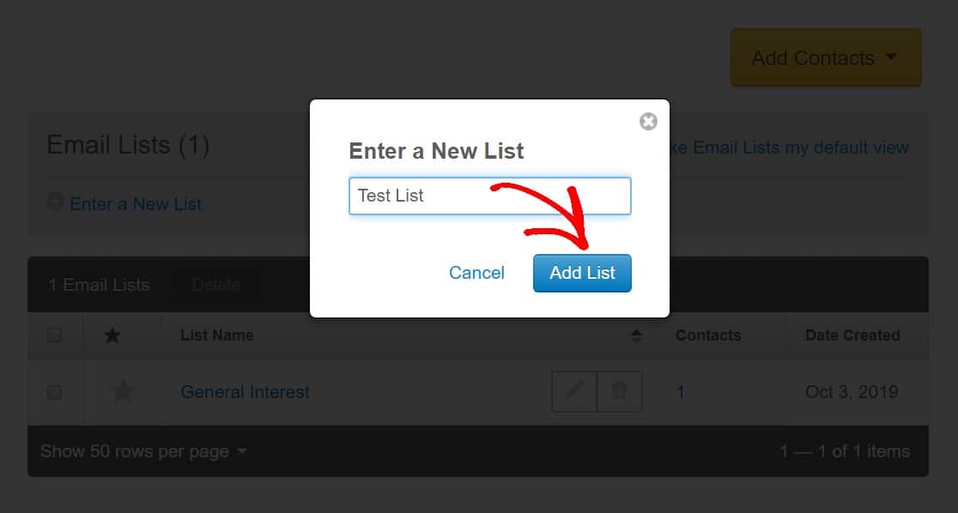The image size is (958, 513).
Task: Close the Enter a New List dialog
Action: point(648,122)
